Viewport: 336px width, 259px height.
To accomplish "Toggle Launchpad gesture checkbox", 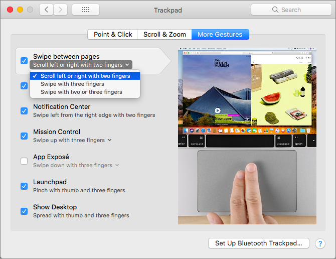I will pyautogui.click(x=24, y=186).
